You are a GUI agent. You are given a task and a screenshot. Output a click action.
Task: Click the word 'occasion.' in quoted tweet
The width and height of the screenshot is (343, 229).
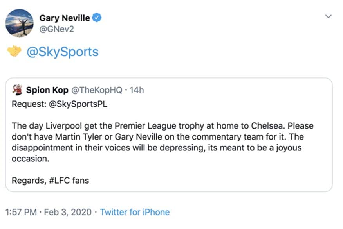pos(31,159)
